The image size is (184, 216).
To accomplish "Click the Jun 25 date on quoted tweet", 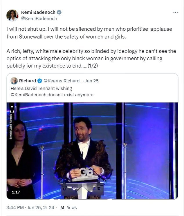I will (x=92, y=81).
